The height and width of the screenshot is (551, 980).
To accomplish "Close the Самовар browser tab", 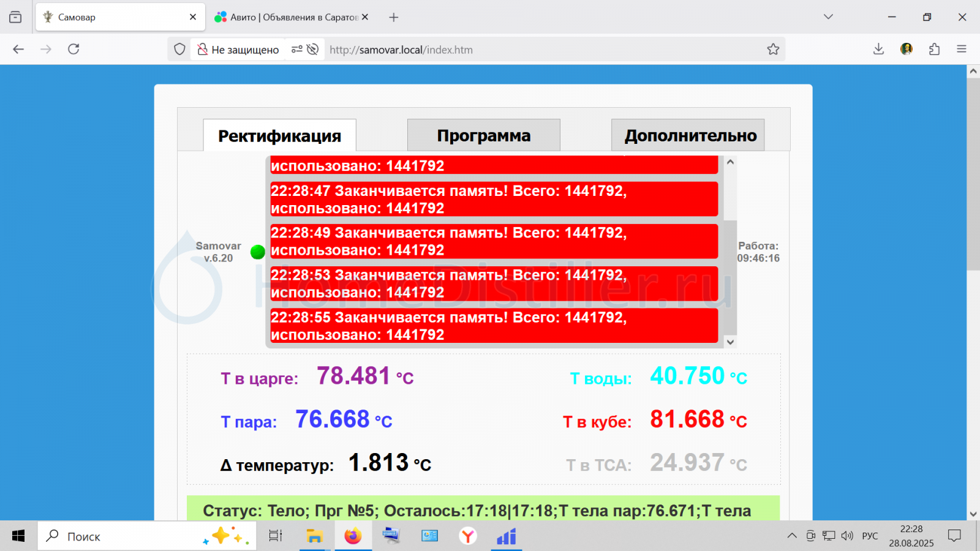I will coord(193,17).
